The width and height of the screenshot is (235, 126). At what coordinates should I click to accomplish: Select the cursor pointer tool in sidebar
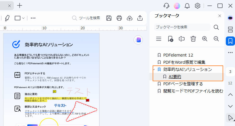230,118
